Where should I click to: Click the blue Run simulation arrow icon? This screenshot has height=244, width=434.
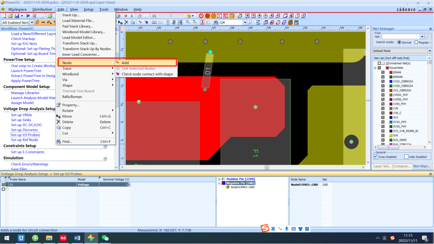tap(28, 16)
